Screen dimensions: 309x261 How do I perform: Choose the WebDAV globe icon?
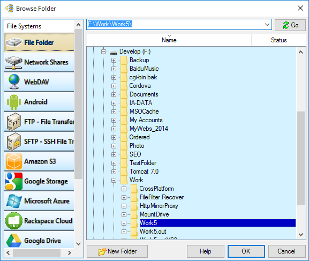(x=14, y=82)
